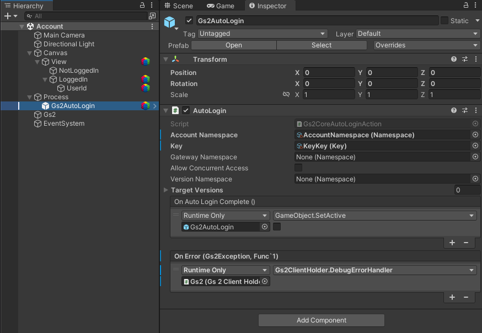Open the Inspector panel kebab menu
Viewport: 482px width, 333px height.
(x=476, y=5)
